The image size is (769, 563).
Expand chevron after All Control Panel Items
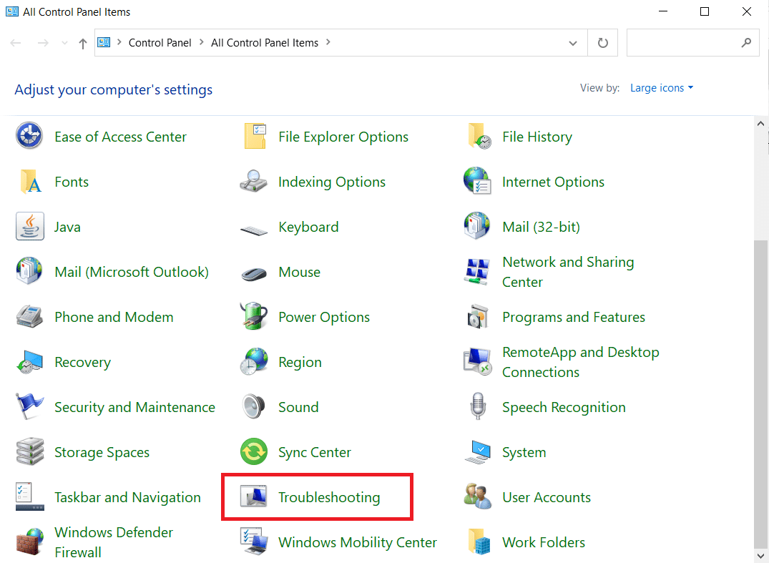328,43
